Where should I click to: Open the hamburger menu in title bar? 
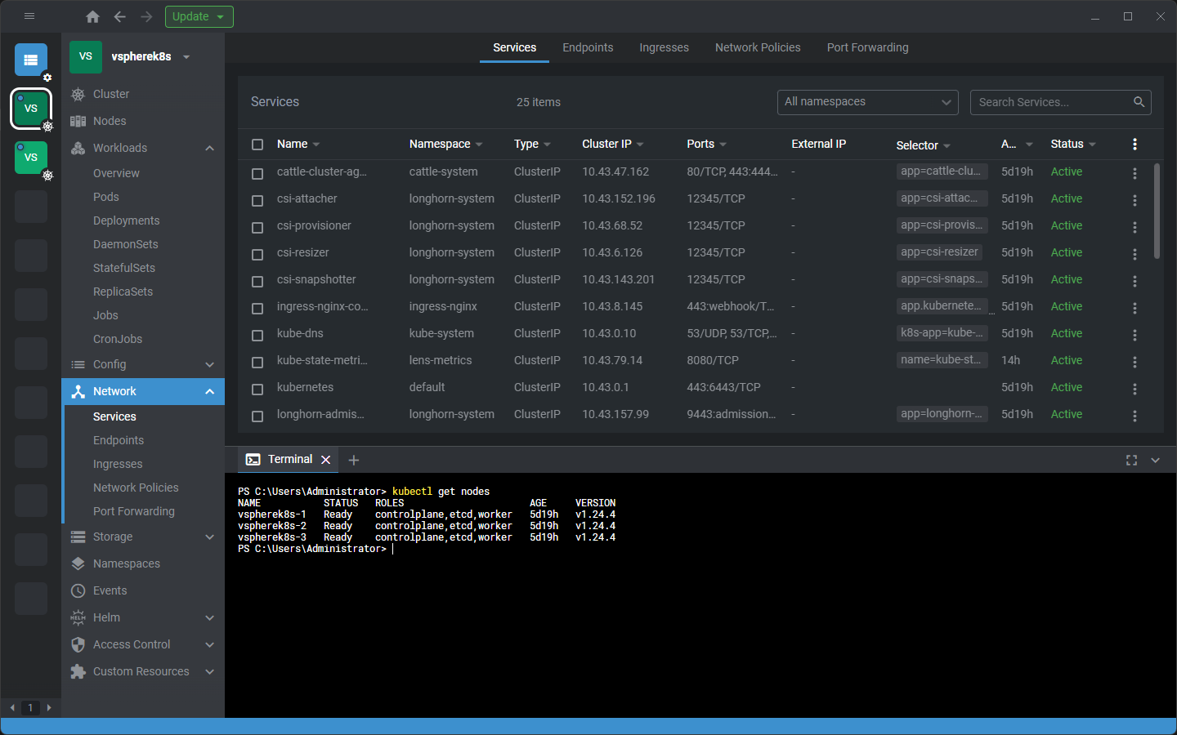pyautogui.click(x=29, y=16)
